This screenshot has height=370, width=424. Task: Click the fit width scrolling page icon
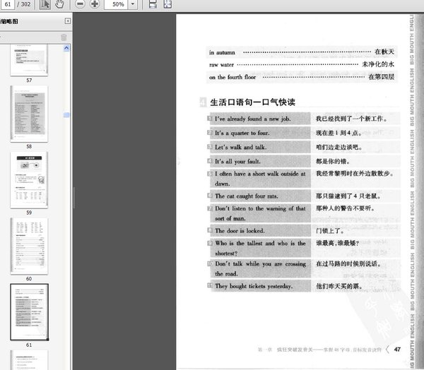(153, 4)
